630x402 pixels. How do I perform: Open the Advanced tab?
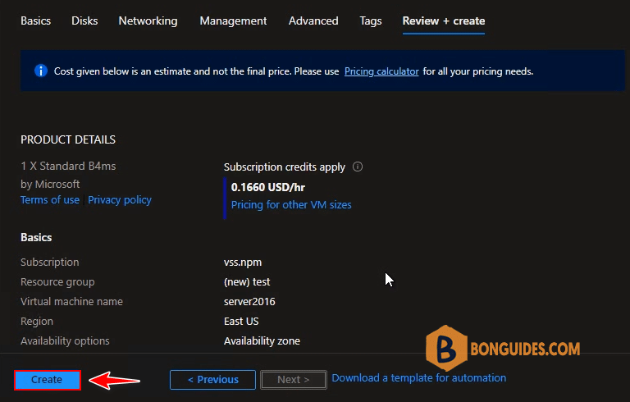pyautogui.click(x=313, y=21)
